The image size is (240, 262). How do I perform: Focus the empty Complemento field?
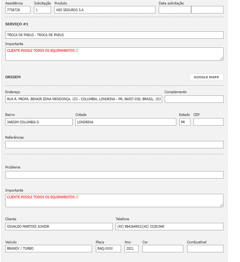coord(194,99)
